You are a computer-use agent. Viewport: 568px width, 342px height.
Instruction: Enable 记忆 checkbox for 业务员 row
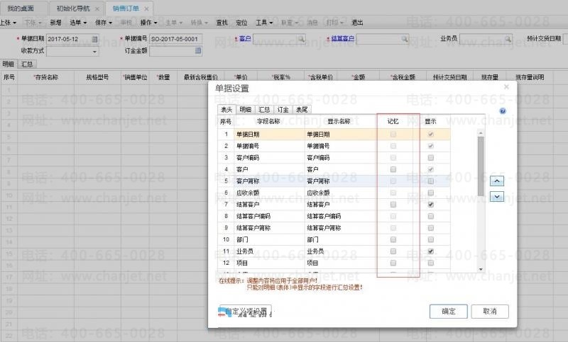coord(393,251)
